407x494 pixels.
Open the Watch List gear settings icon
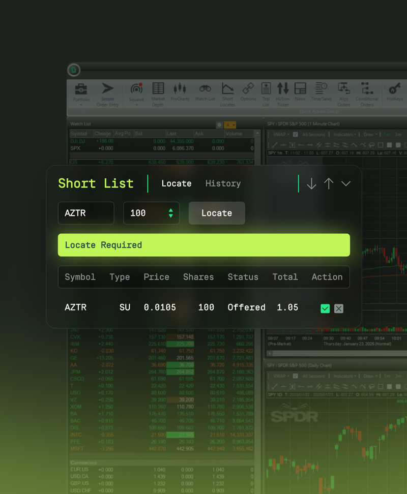pos(219,125)
